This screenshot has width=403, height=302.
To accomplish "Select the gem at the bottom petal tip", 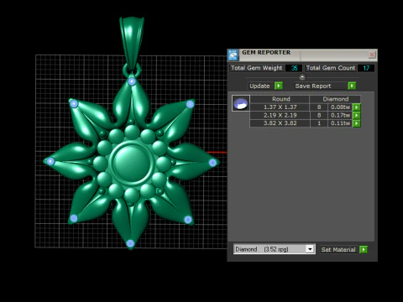I will point(130,243).
